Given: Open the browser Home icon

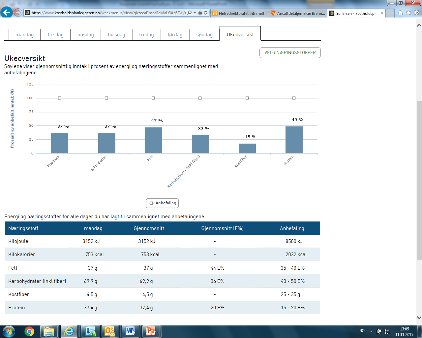Looking at the screenshot, I should coord(401,13).
